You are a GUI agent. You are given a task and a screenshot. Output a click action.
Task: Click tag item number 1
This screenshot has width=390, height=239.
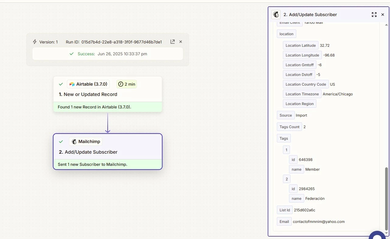(287, 150)
